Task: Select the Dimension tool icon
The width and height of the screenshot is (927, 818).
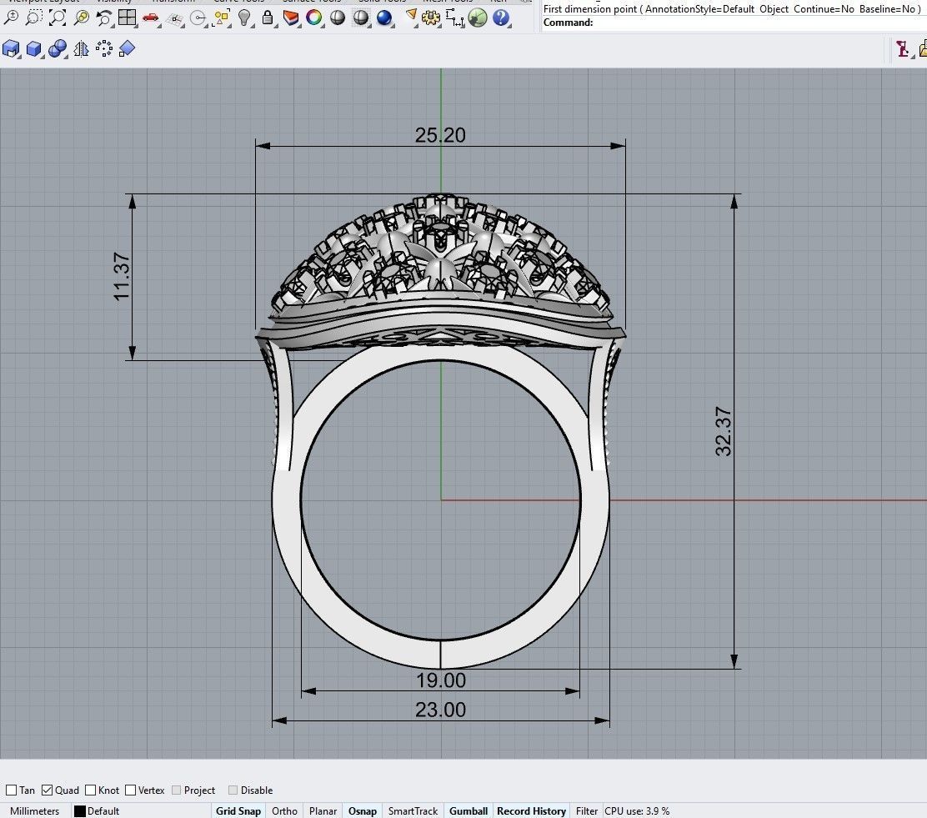Action: point(454,18)
